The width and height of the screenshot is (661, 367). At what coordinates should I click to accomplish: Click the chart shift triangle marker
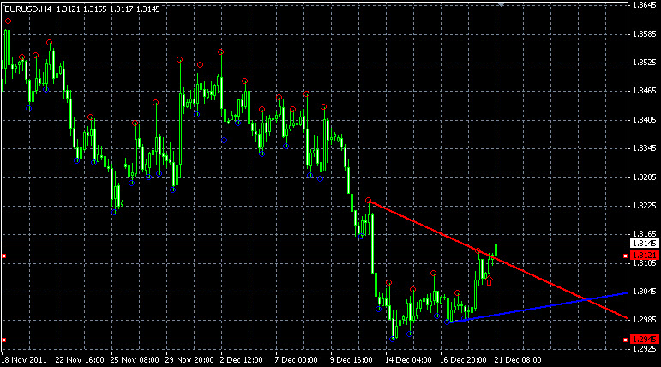point(501,4)
